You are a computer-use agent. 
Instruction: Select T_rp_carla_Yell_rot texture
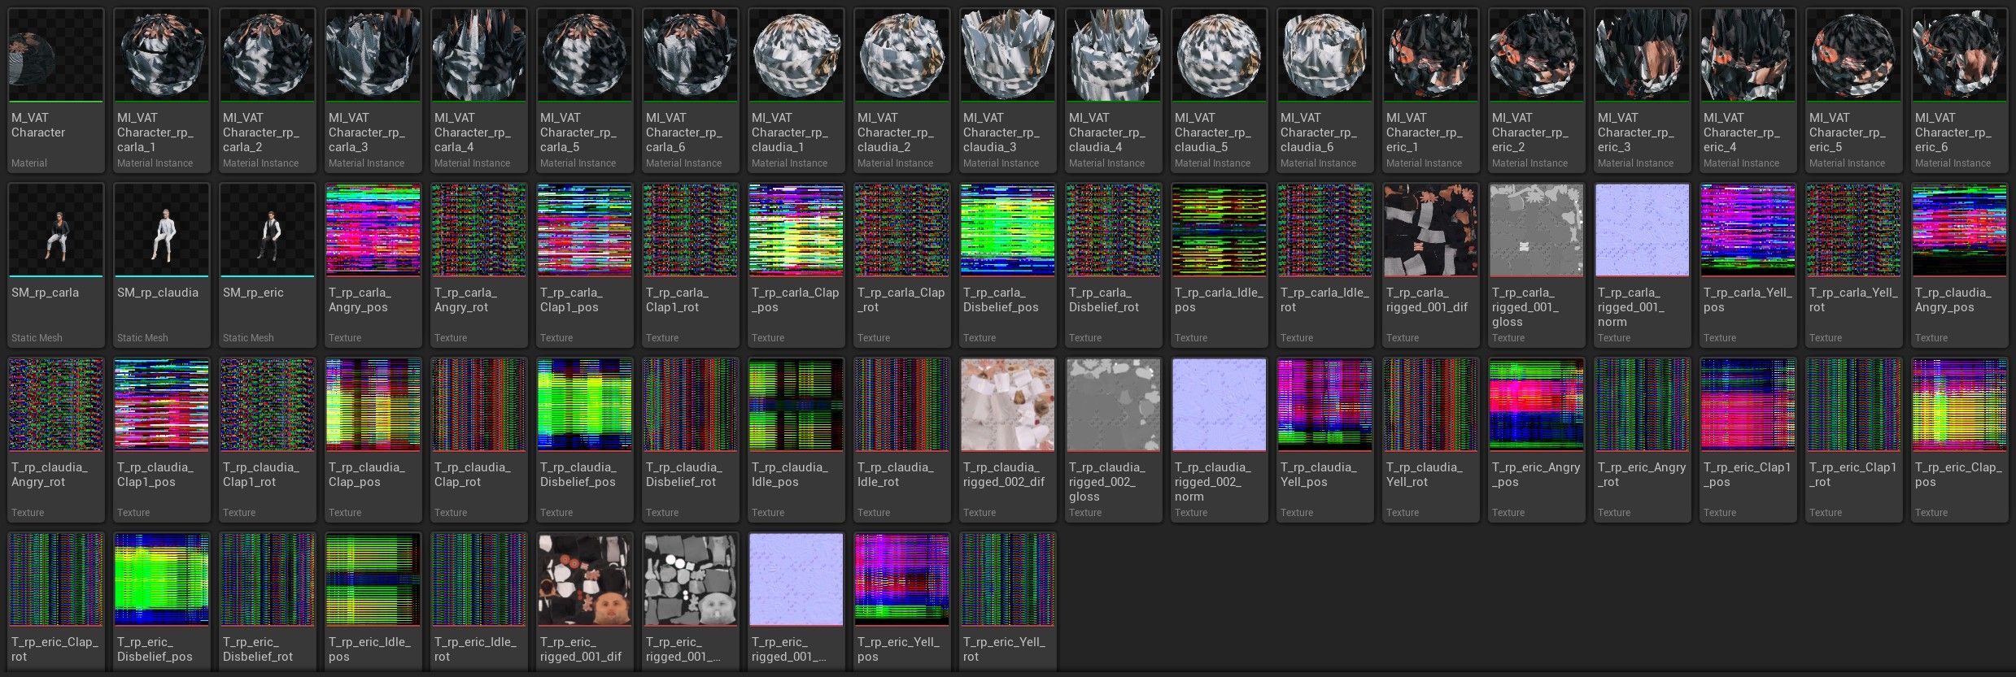click(x=1854, y=265)
